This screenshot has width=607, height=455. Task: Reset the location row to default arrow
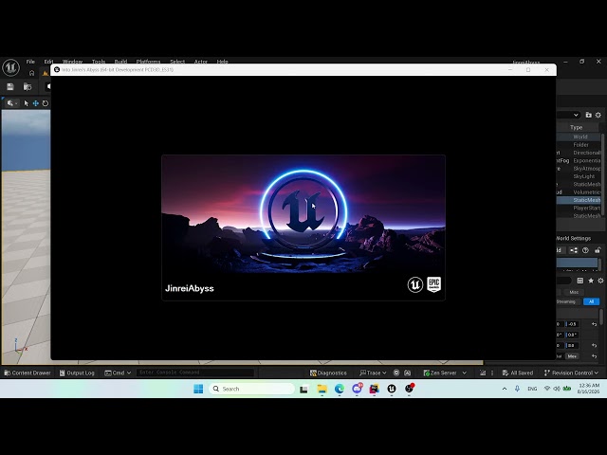595,324
